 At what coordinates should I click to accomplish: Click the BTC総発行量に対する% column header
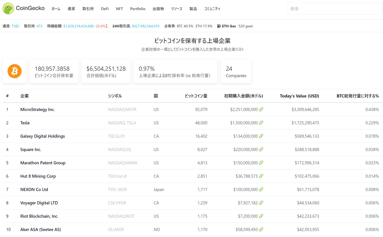tap(358, 96)
